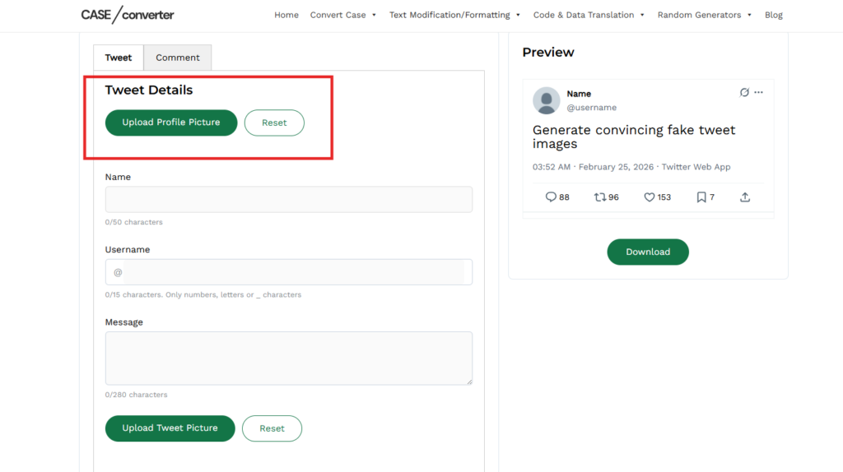Image resolution: width=843 pixels, height=472 pixels.
Task: Focus the Name input field
Action: coord(289,199)
